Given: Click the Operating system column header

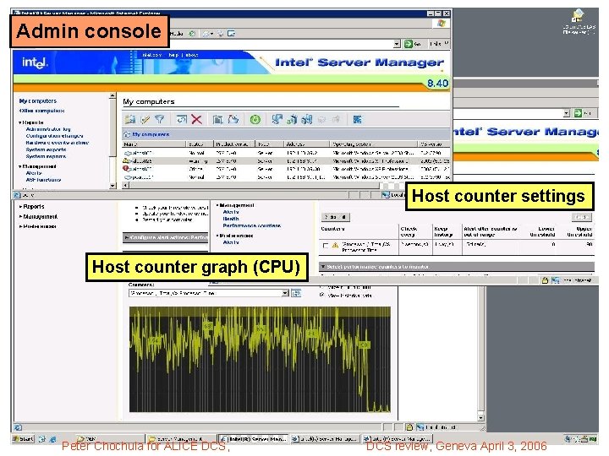Looking at the screenshot, I should 374,144.
